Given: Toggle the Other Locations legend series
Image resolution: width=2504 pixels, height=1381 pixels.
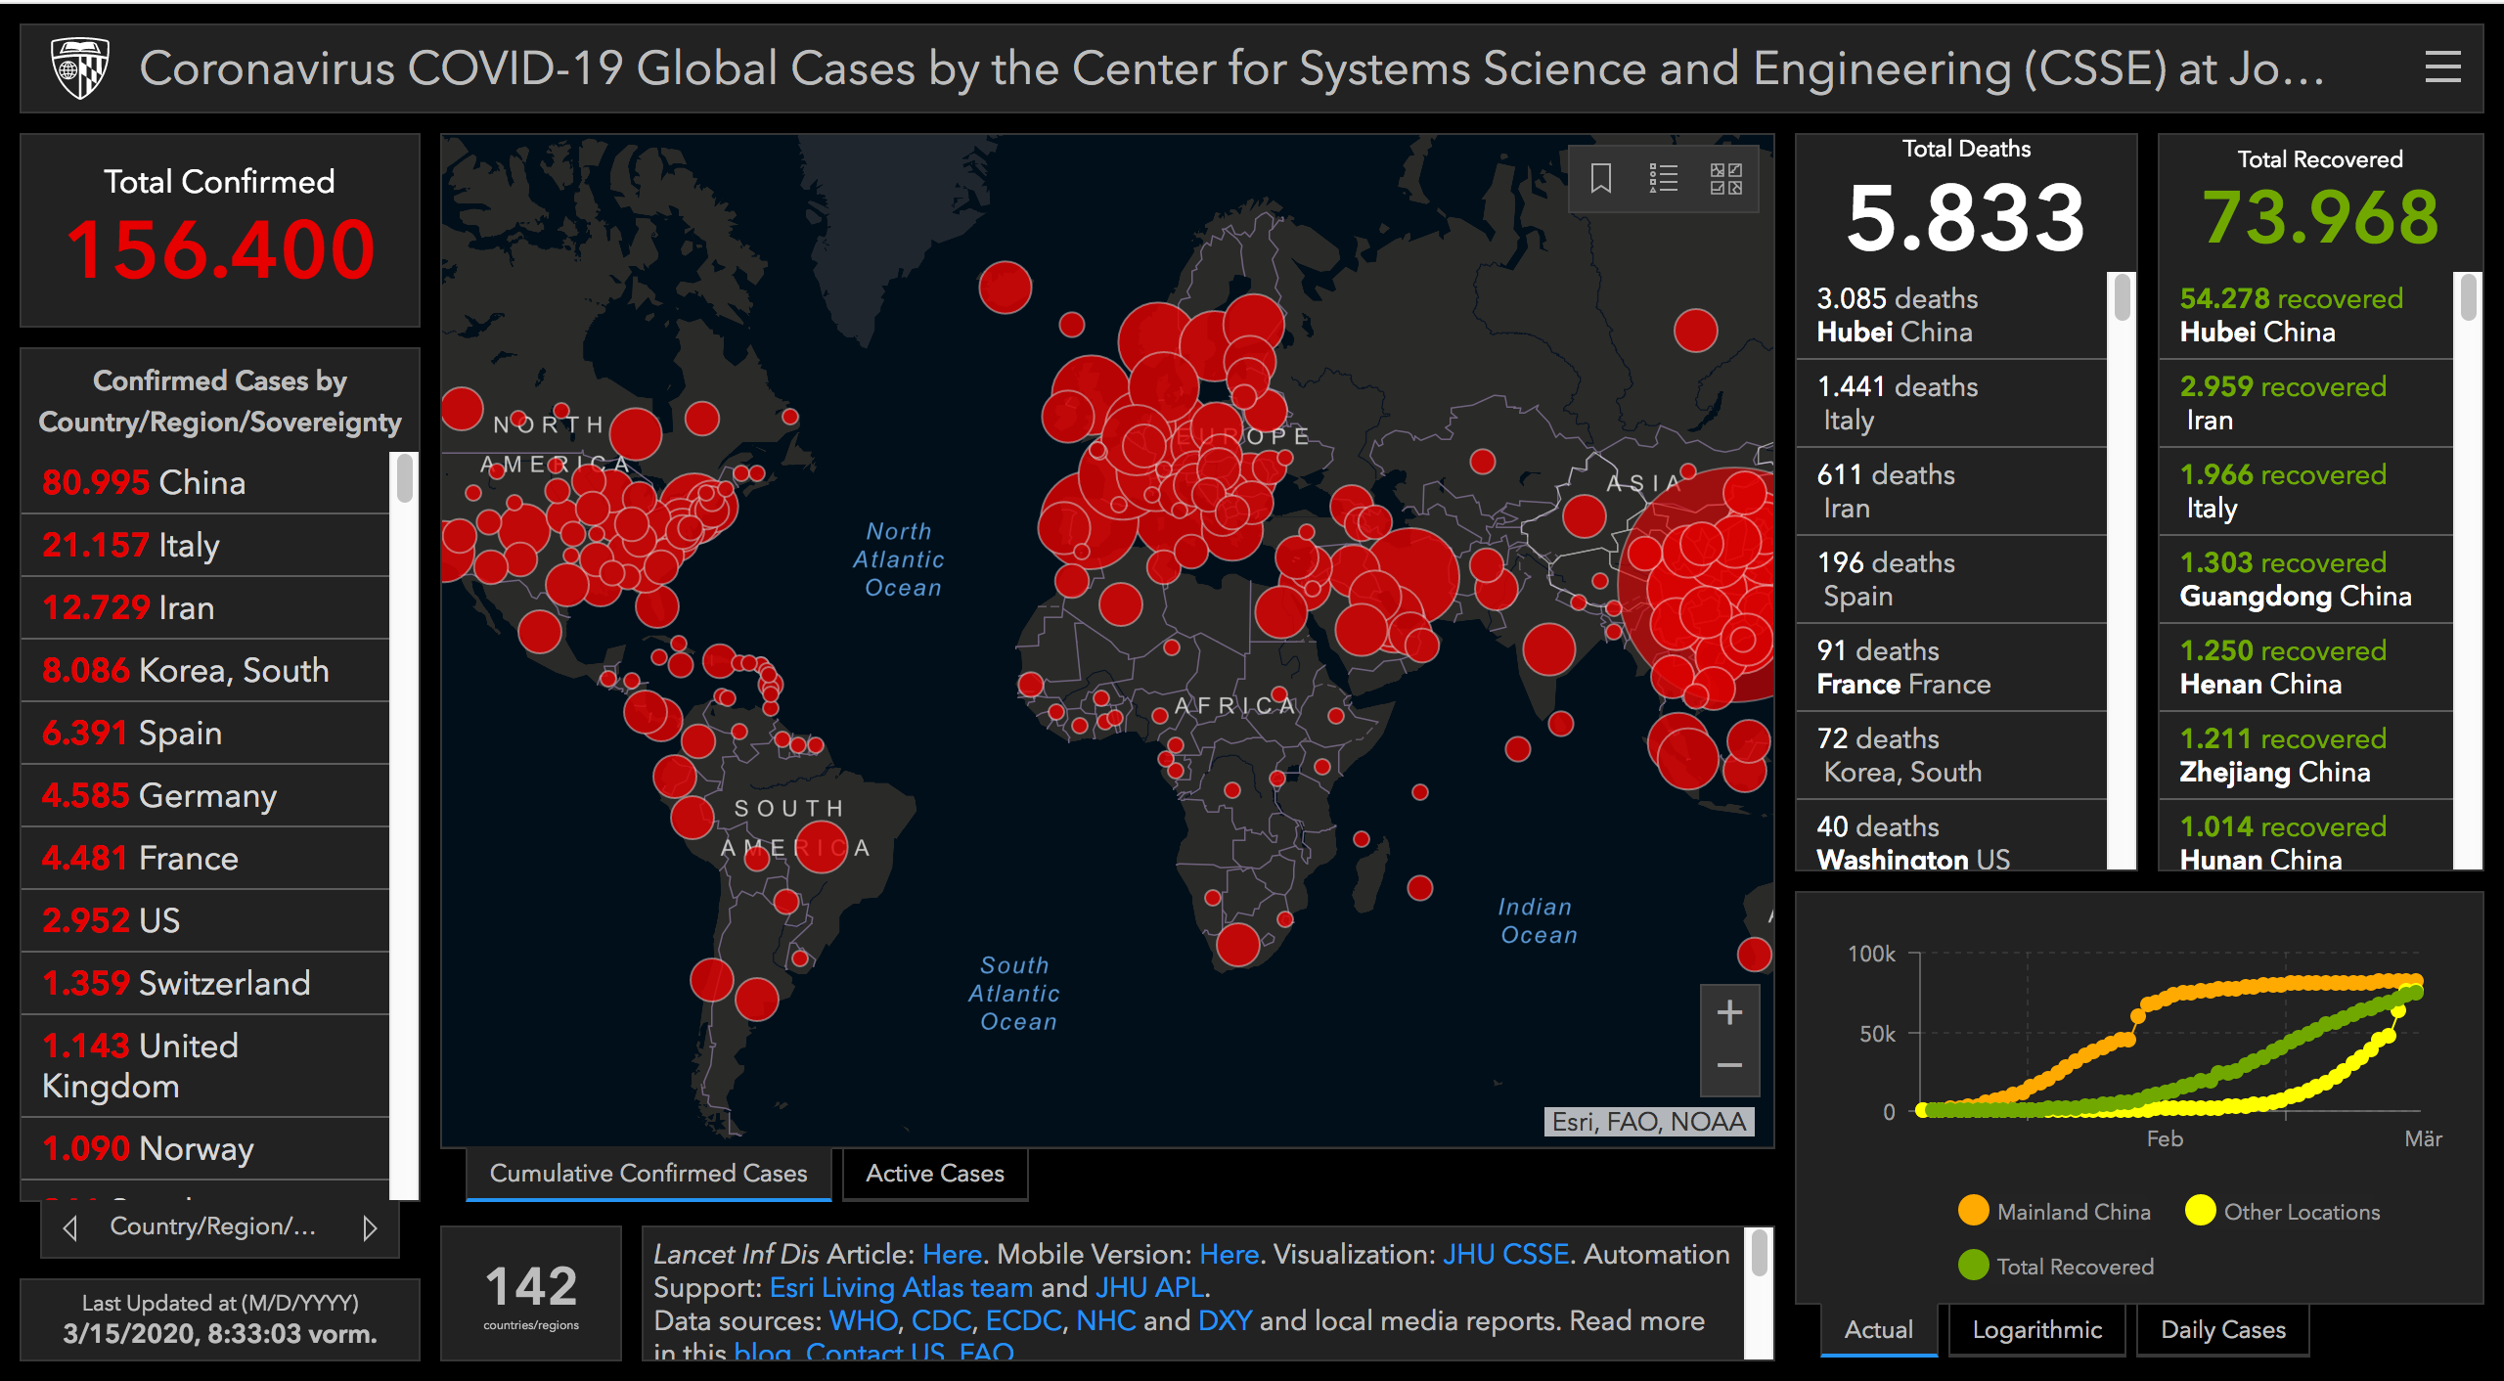Looking at the screenshot, I should tap(2283, 1211).
